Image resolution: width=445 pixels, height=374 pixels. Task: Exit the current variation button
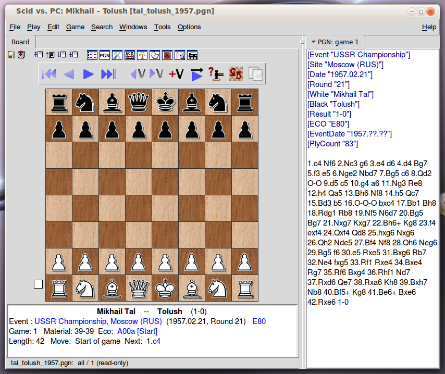click(x=138, y=74)
